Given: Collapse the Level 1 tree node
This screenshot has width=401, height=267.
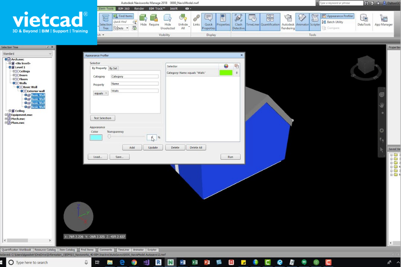Looking at the screenshot, I should (x=10, y=67).
